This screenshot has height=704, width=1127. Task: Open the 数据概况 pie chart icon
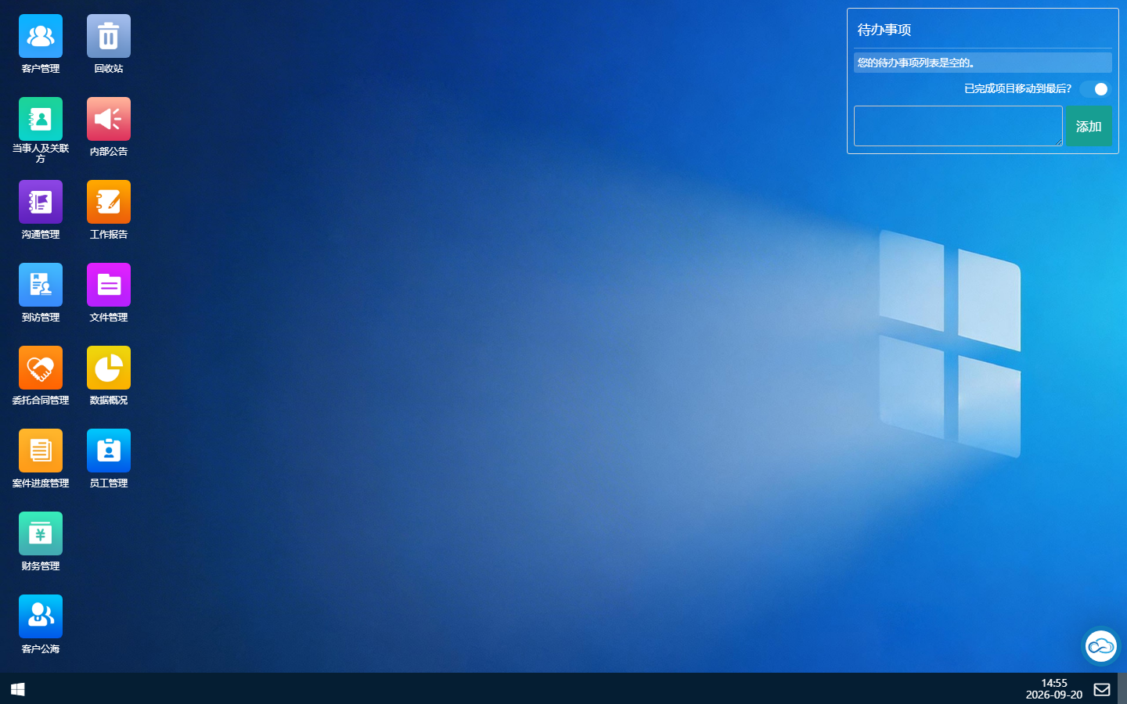point(109,368)
